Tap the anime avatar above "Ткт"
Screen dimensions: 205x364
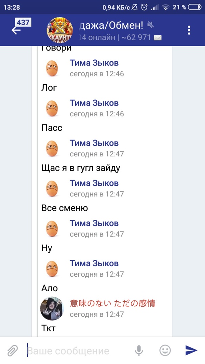click(x=52, y=308)
